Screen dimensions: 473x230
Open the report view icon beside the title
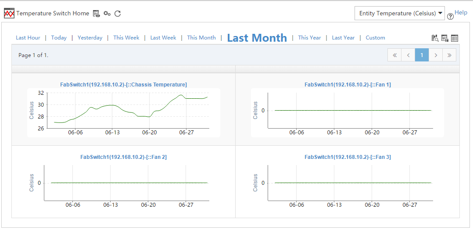[97, 14]
